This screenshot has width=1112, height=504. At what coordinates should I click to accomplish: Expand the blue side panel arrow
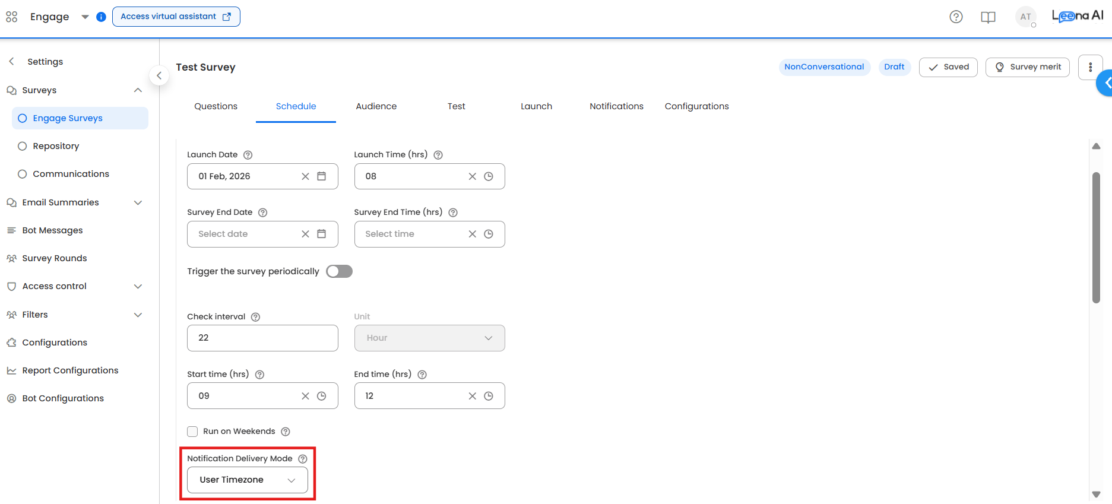(1105, 83)
